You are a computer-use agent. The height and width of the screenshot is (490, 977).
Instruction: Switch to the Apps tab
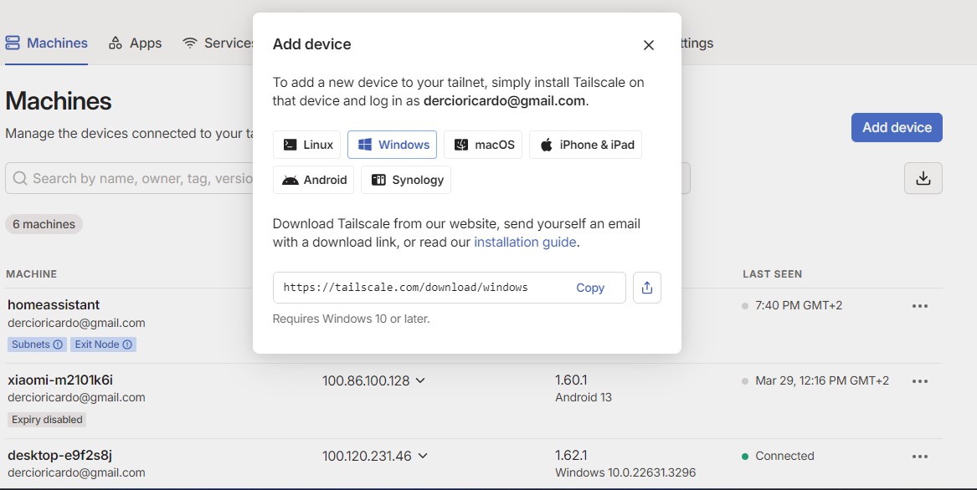135,43
